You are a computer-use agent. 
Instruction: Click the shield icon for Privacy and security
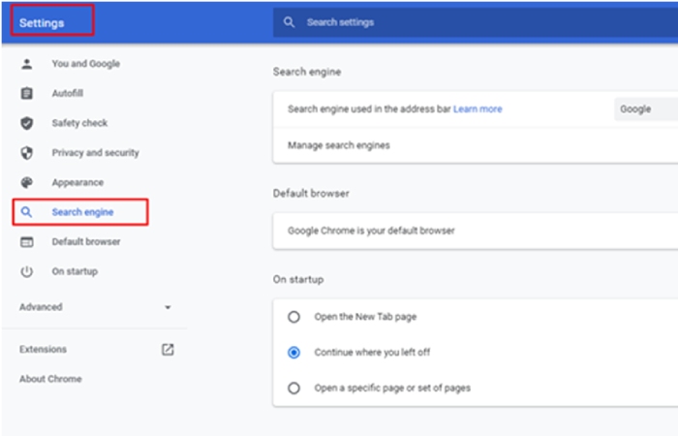pos(27,153)
